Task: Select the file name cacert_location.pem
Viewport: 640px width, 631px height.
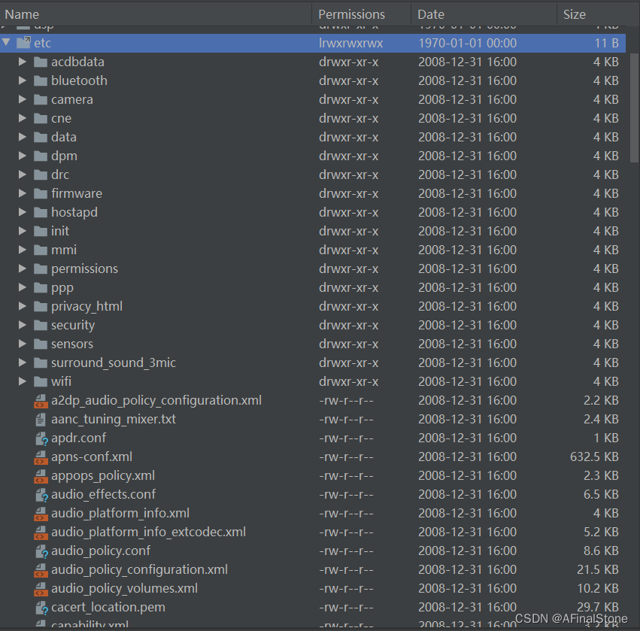Action: point(108,606)
